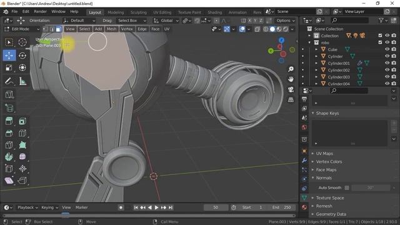The height and width of the screenshot is (225, 400).
Task: Select the Poly Build tool
Action: point(22,145)
